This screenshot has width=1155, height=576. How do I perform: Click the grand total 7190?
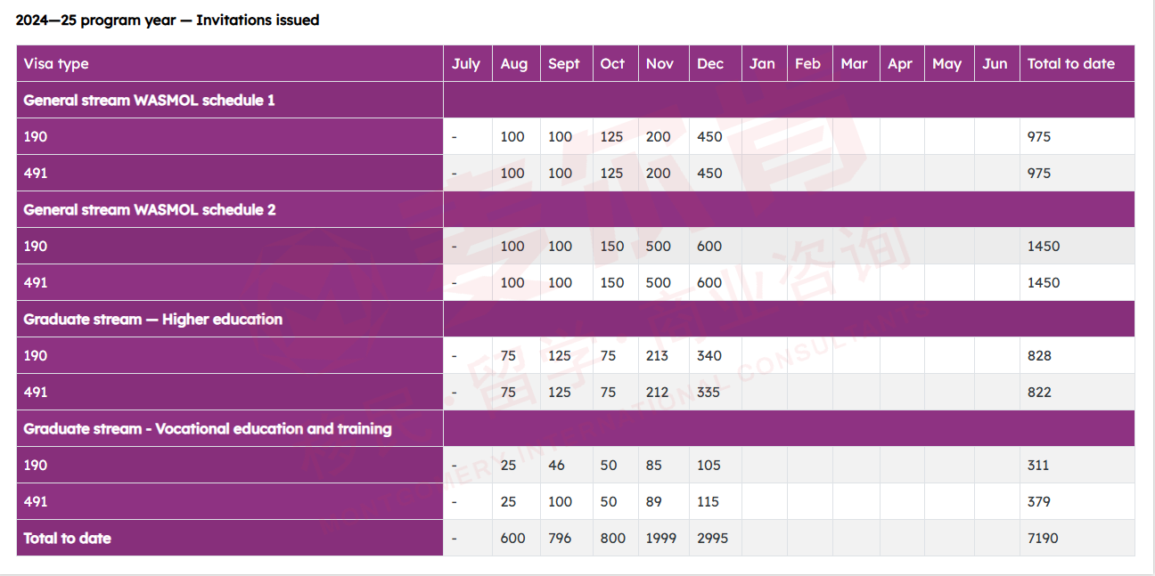coord(1043,539)
